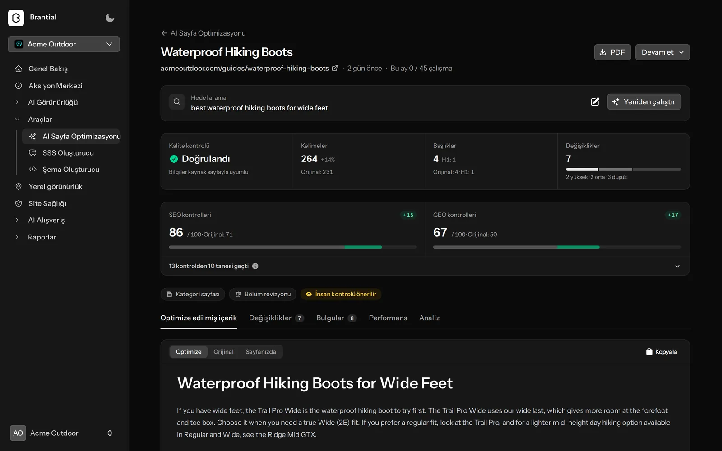Click the SEO kontrolleri score bar
722x451 pixels.
(x=292, y=247)
